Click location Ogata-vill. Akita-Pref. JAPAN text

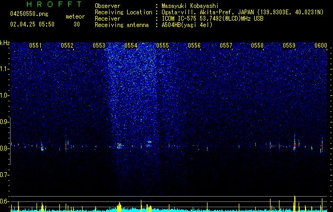(242, 12)
